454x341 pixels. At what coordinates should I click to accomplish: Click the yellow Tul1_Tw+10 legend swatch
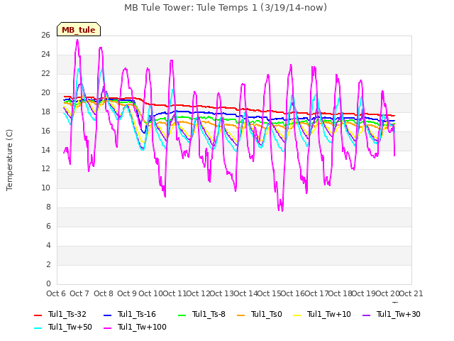[297, 315]
